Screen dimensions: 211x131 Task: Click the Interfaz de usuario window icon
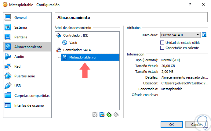8,105
